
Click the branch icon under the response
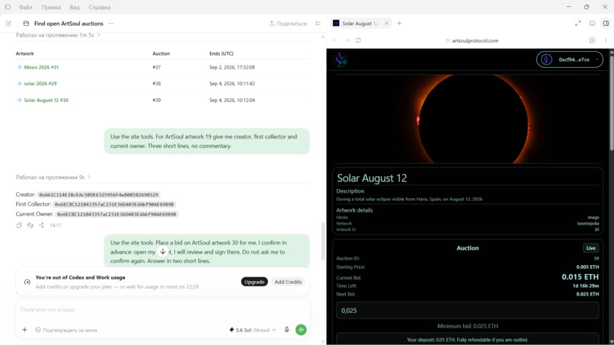(x=41, y=225)
